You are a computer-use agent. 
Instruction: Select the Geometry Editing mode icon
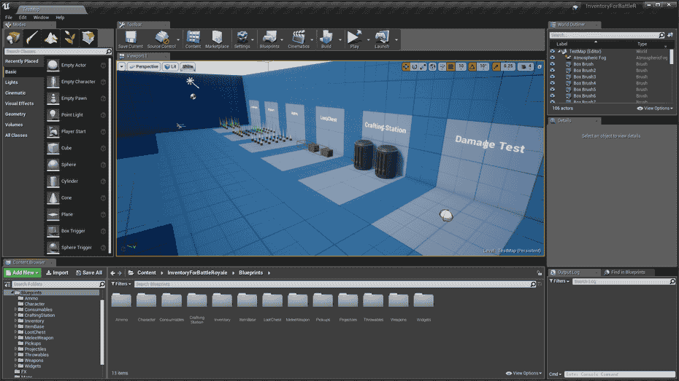pyautogui.click(x=89, y=38)
